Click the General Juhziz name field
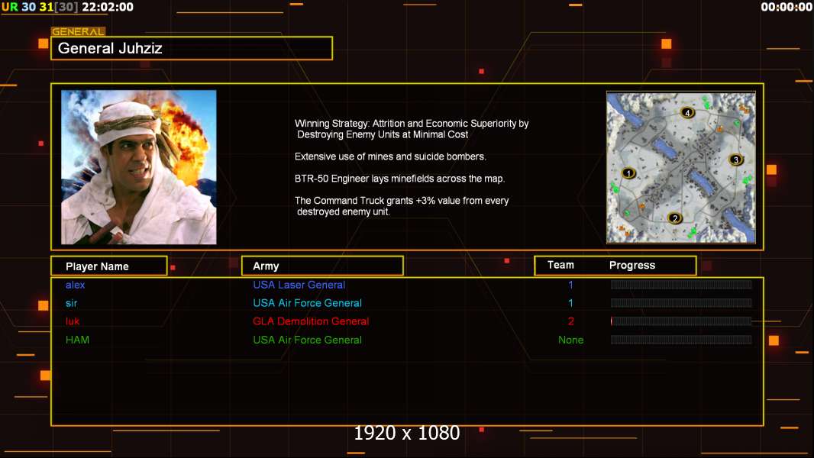Image resolution: width=814 pixels, height=458 pixels. click(x=192, y=48)
